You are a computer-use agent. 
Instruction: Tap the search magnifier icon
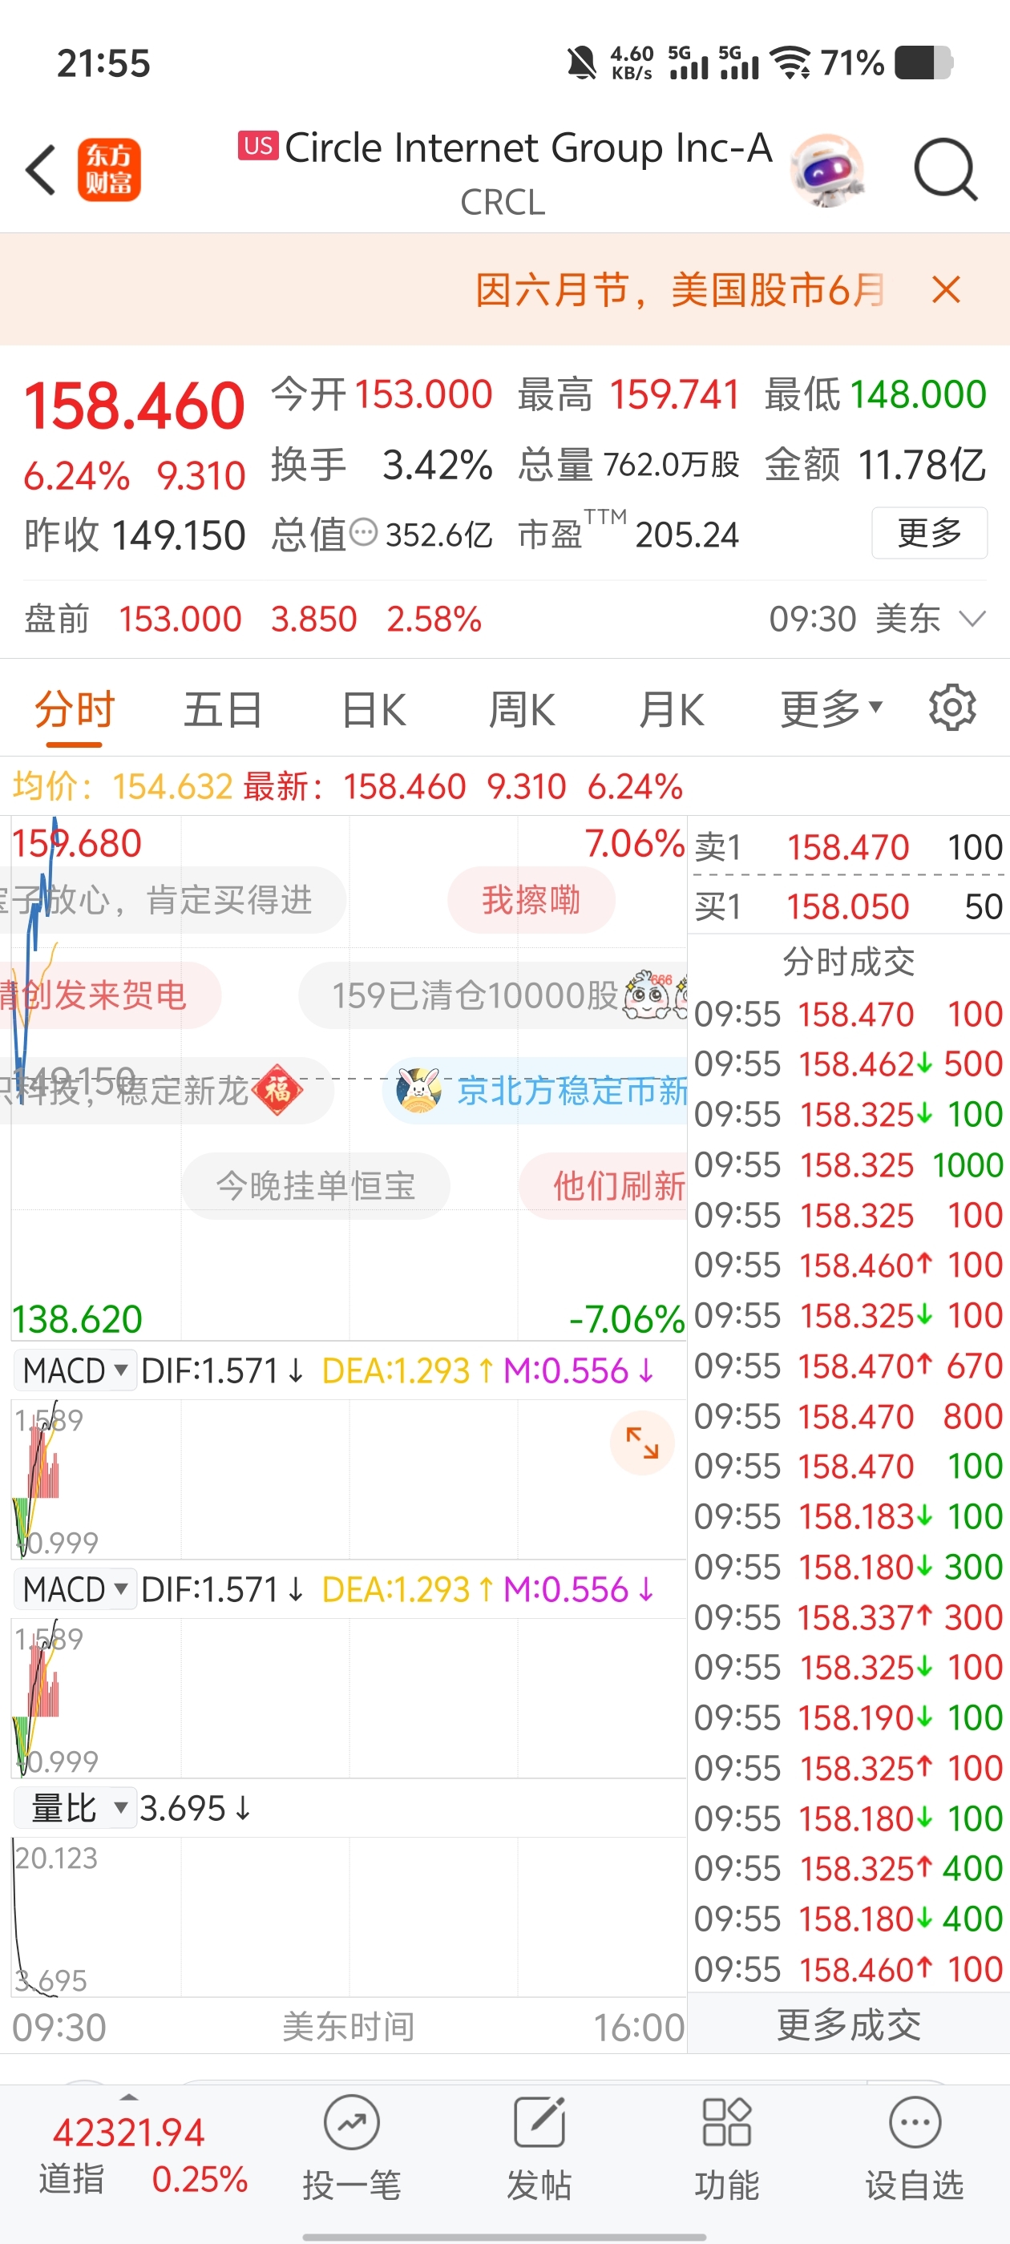point(946,170)
